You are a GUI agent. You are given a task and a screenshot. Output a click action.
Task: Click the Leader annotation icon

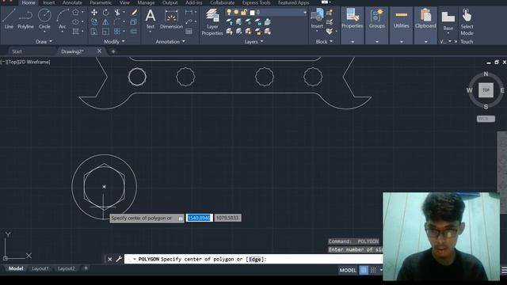[x=189, y=22]
